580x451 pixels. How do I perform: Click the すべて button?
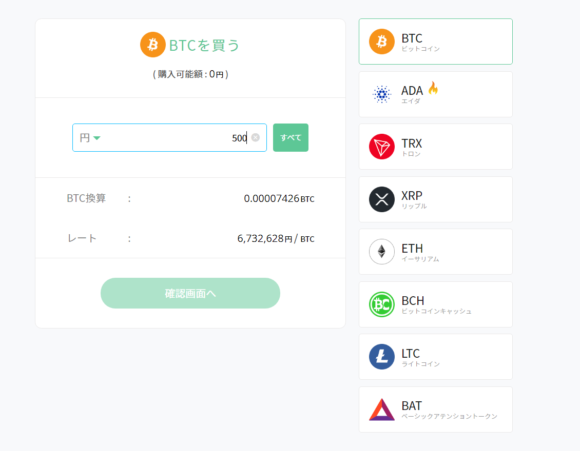tap(291, 137)
